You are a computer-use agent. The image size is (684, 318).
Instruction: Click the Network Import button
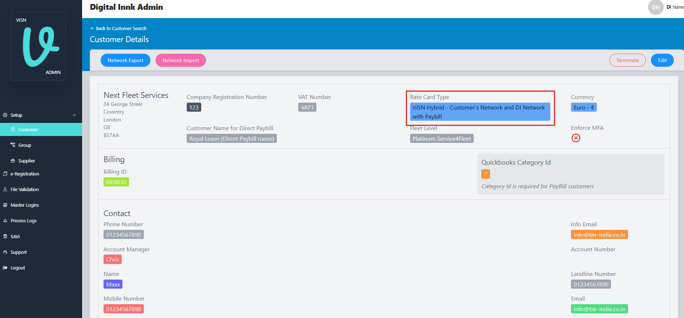click(x=181, y=60)
